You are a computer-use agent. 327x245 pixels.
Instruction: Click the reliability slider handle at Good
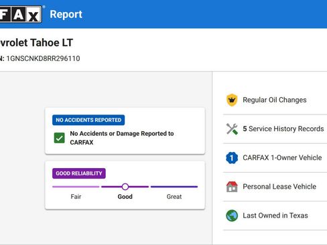(125, 187)
